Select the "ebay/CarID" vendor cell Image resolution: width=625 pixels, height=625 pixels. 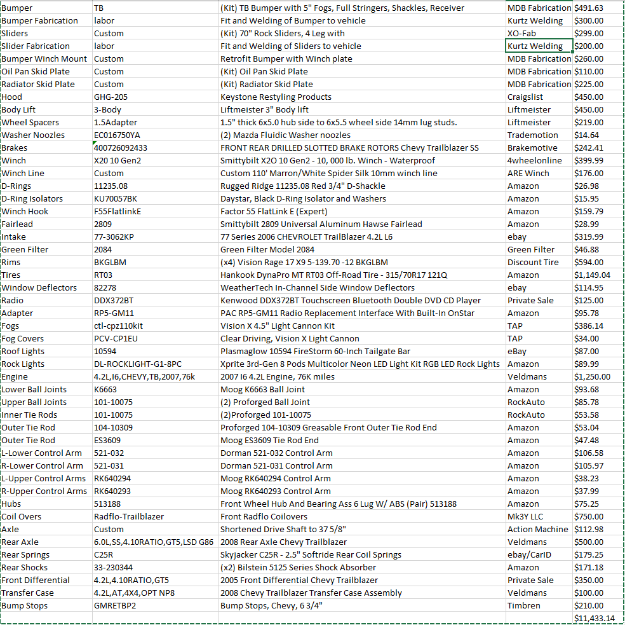click(x=539, y=555)
